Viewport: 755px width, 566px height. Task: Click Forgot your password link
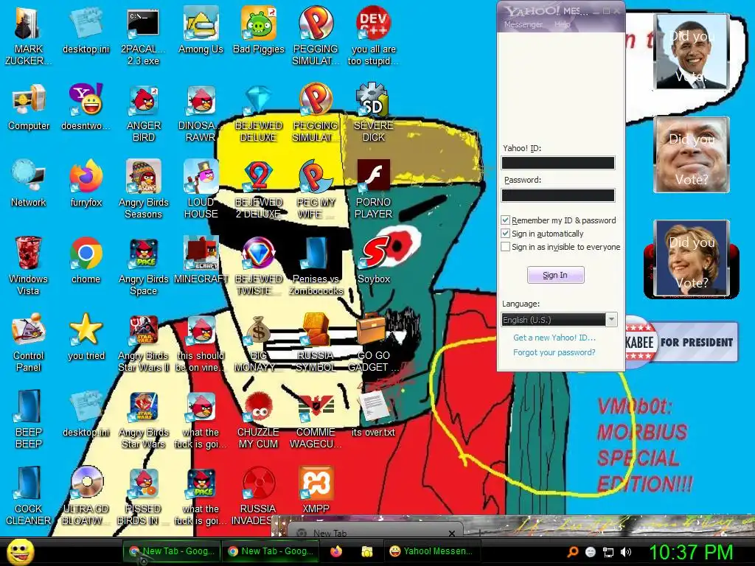554,352
